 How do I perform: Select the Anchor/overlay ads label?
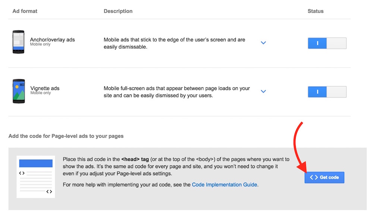52,39
